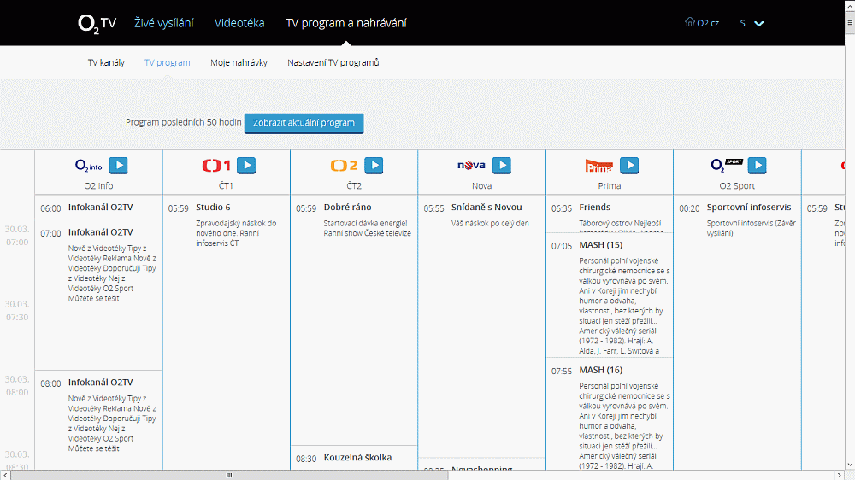Play the ČT2 channel live
The width and height of the screenshot is (855, 480).
tap(374, 165)
